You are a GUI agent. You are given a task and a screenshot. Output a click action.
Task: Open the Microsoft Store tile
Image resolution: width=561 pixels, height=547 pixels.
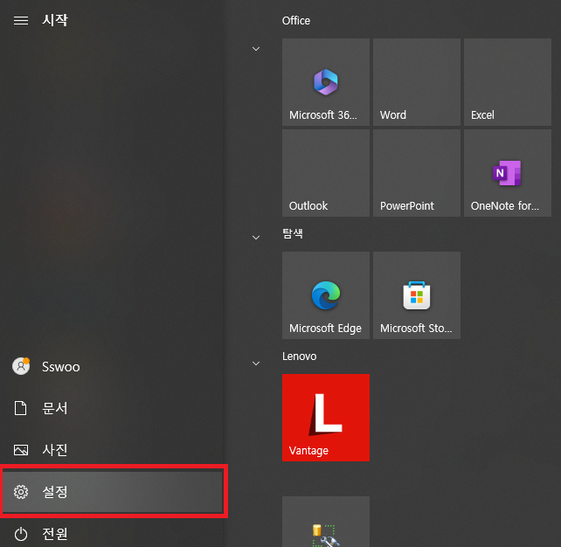(x=417, y=295)
